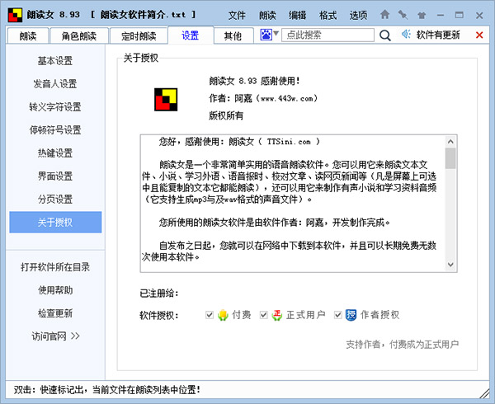This screenshot has width=495, height=404.
Task: Click the 点此搜索 search input field
Action: [326, 35]
